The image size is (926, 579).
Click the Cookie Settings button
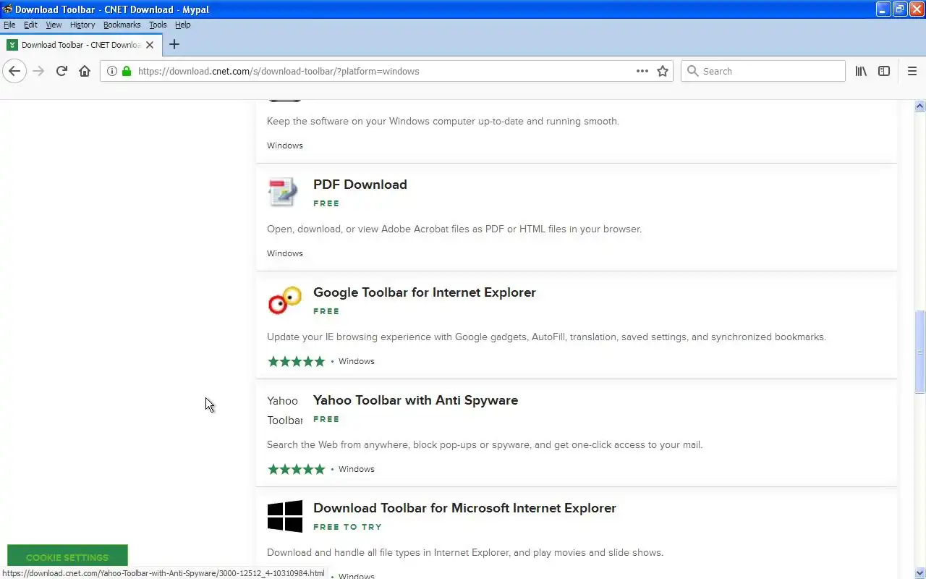[67, 557]
